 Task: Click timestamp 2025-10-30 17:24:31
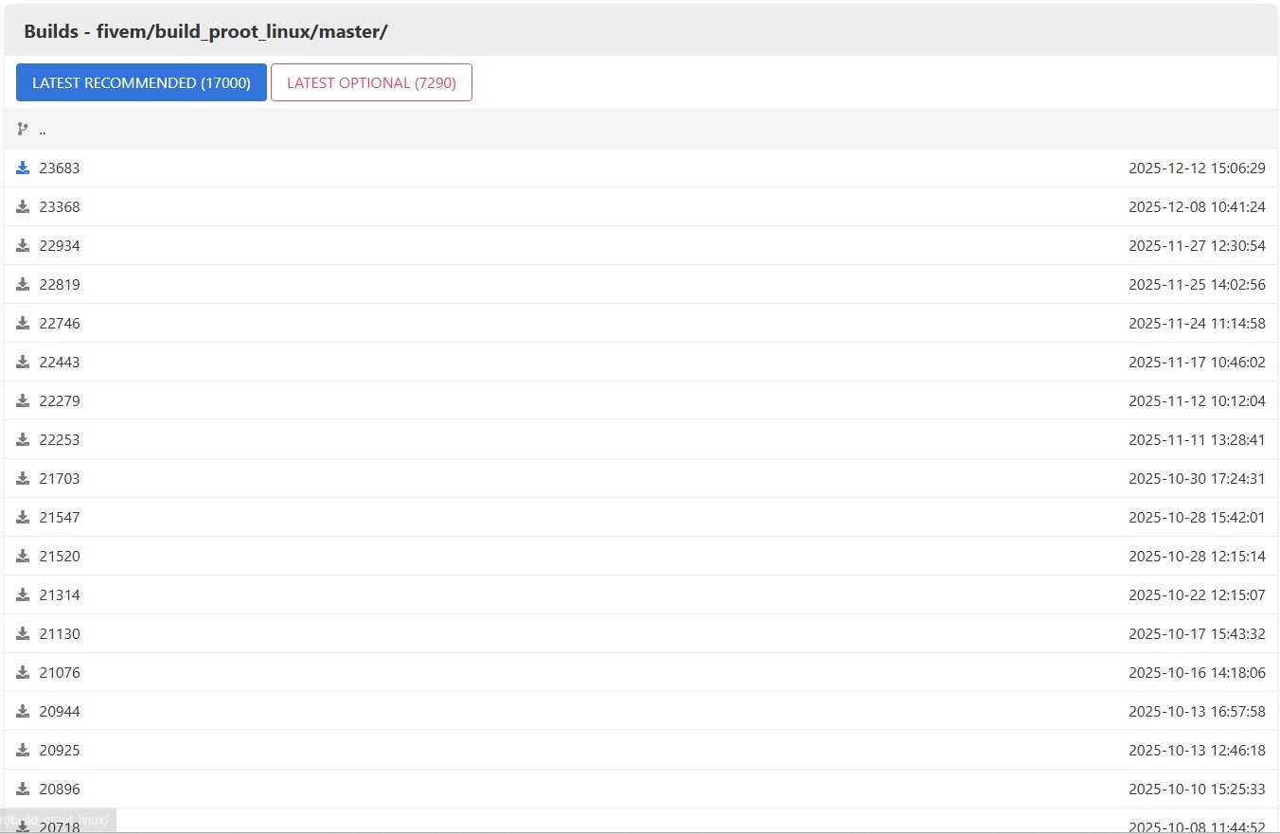click(x=1197, y=479)
